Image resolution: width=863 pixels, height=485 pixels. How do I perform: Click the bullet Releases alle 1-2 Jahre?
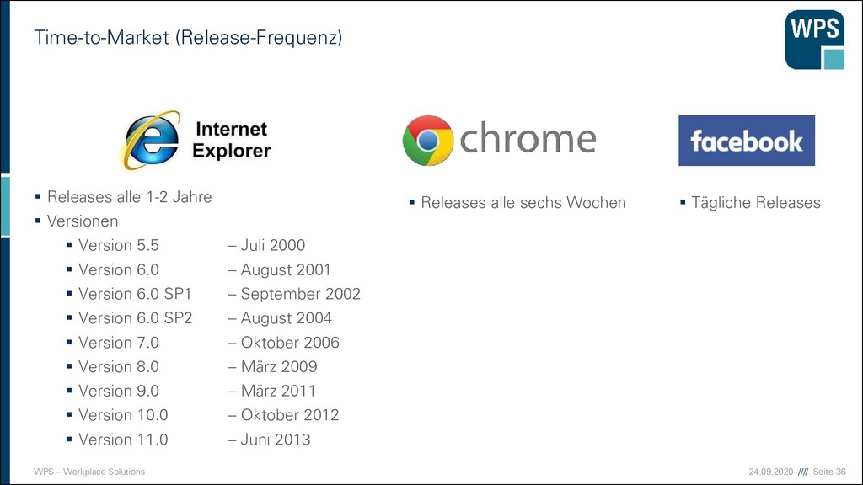tap(129, 197)
